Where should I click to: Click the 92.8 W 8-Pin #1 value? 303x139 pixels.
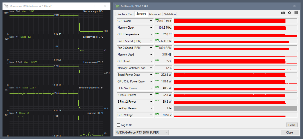(164, 95)
